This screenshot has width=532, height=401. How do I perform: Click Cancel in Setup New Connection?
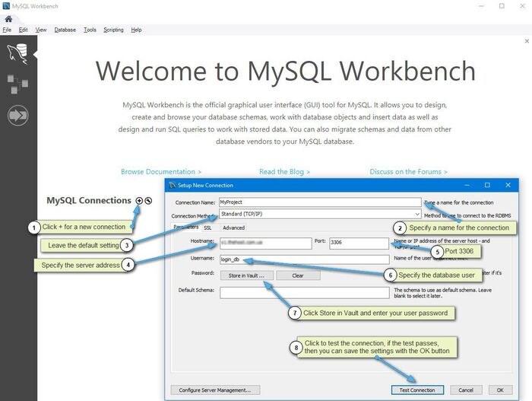point(466,390)
